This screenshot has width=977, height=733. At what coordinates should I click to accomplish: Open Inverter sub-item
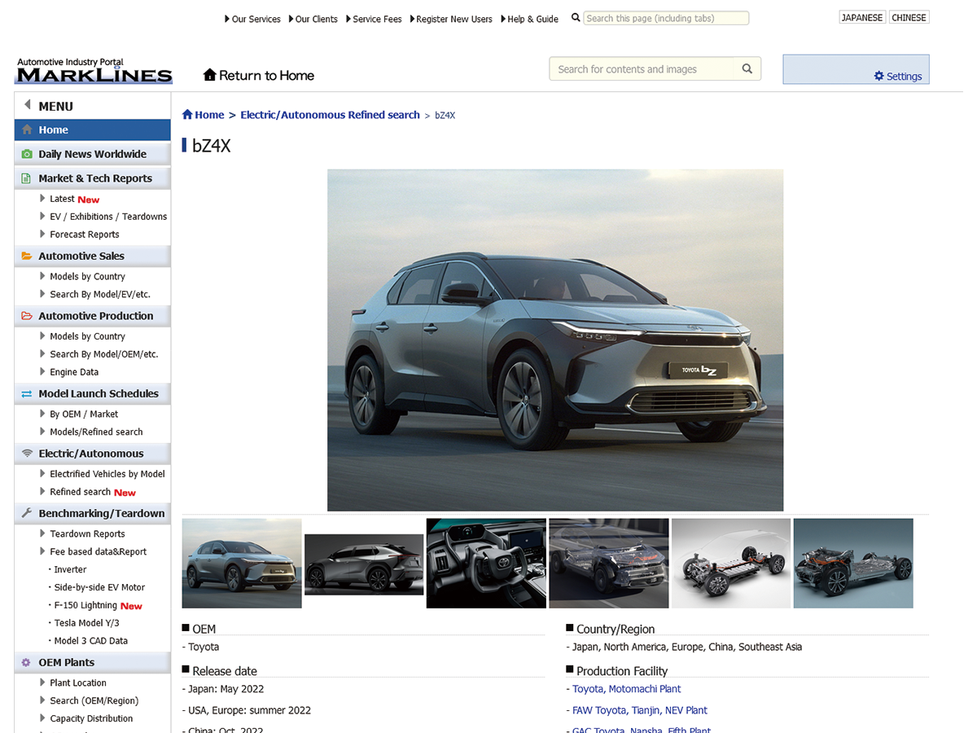70,570
